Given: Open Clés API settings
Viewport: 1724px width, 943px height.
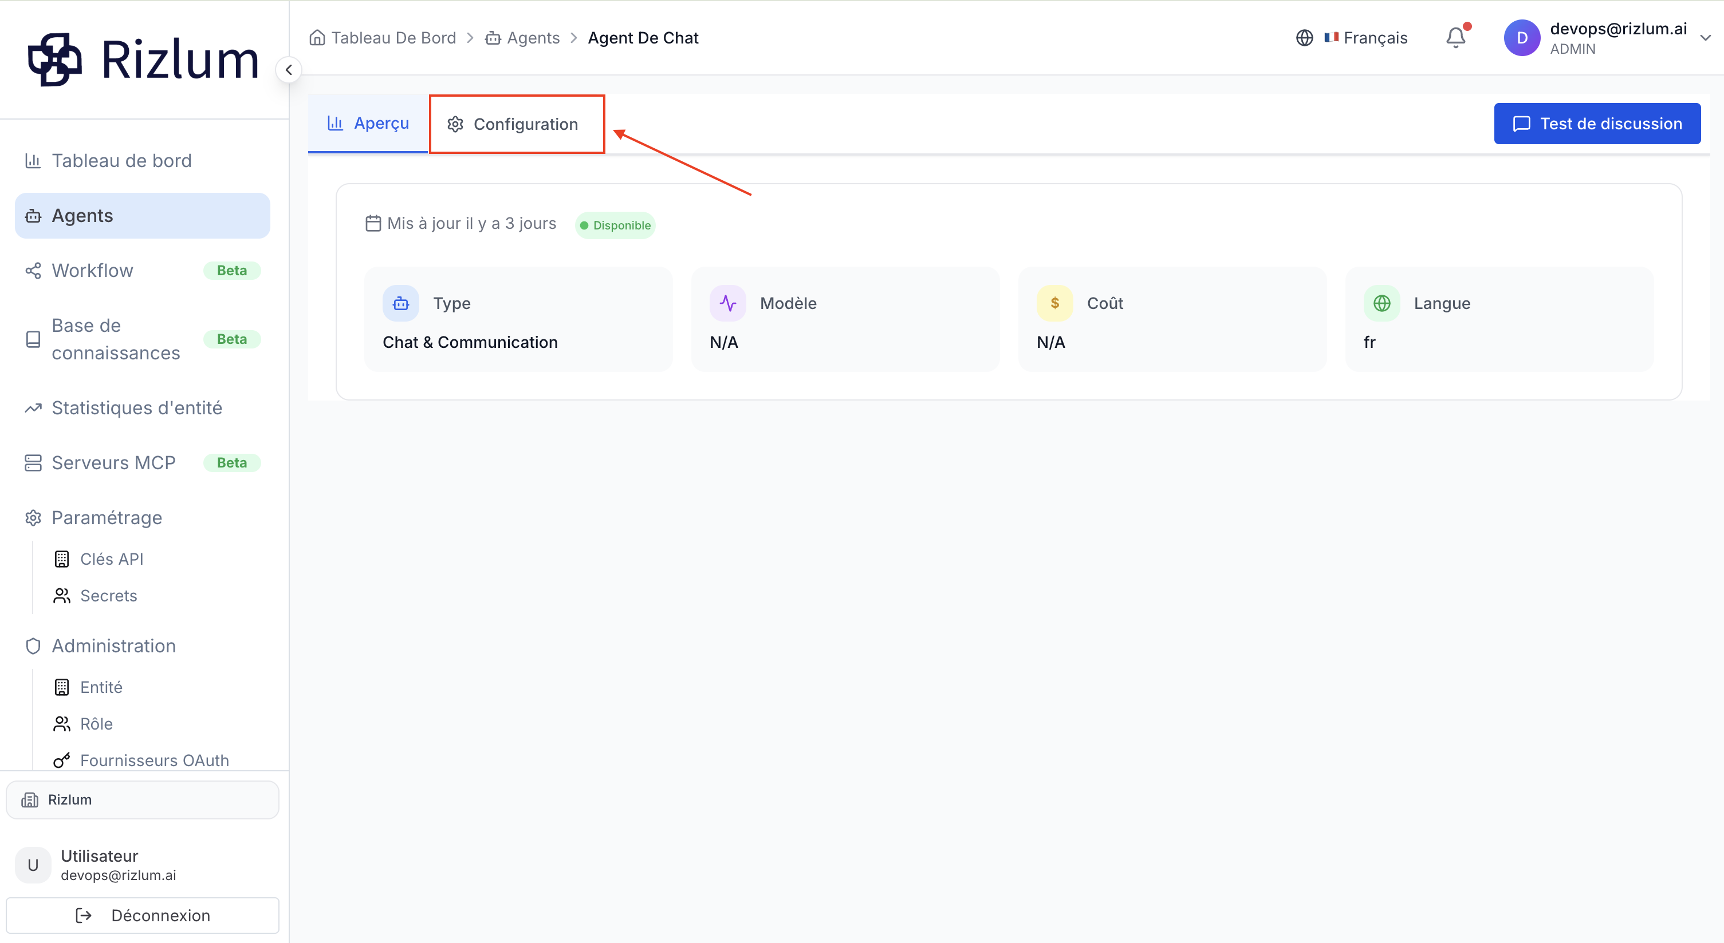Looking at the screenshot, I should coord(111,558).
